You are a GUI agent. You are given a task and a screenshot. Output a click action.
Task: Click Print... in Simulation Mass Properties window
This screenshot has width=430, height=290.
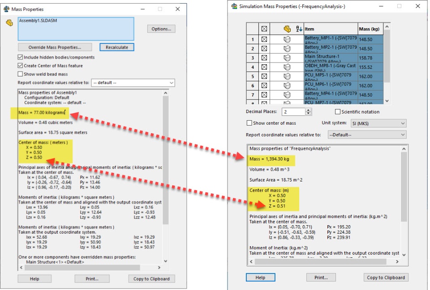321,277
